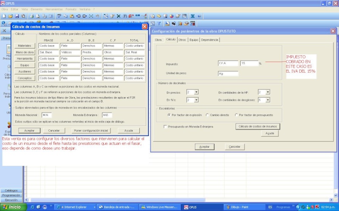Viewport: 339px width, 211px height.
Task: Open En cantidades de desgloses dropdown
Action: (268, 100)
